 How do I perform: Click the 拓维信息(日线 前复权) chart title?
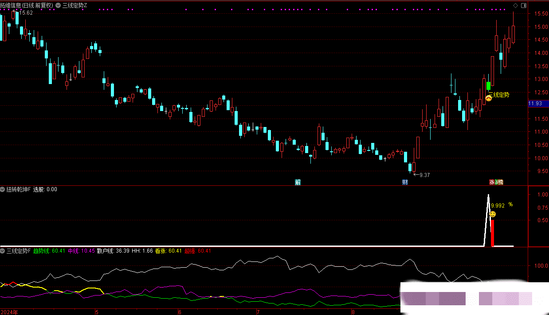(27, 5)
